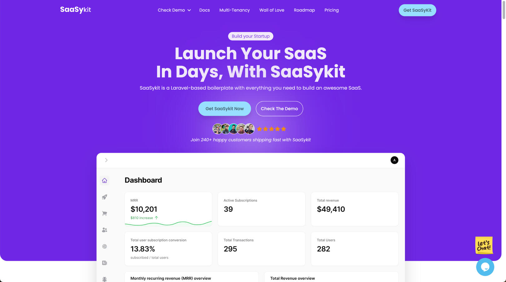Go to the Pricing section
Screen dimensions: 506x282
[x=331, y=10]
